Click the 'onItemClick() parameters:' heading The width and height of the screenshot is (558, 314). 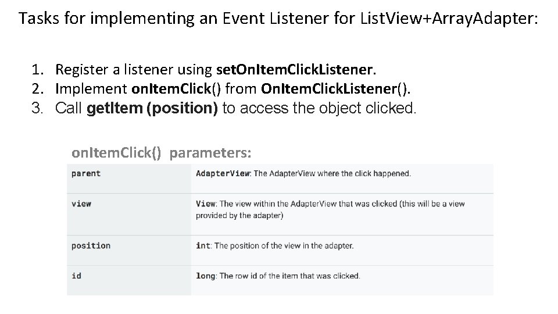click(162, 153)
